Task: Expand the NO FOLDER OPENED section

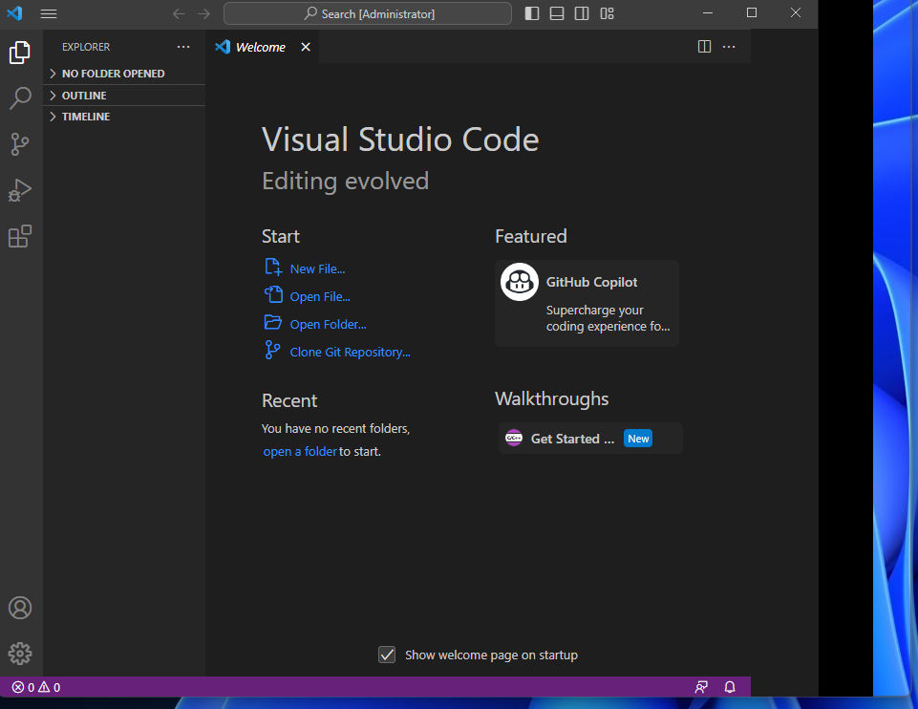Action: tap(113, 74)
